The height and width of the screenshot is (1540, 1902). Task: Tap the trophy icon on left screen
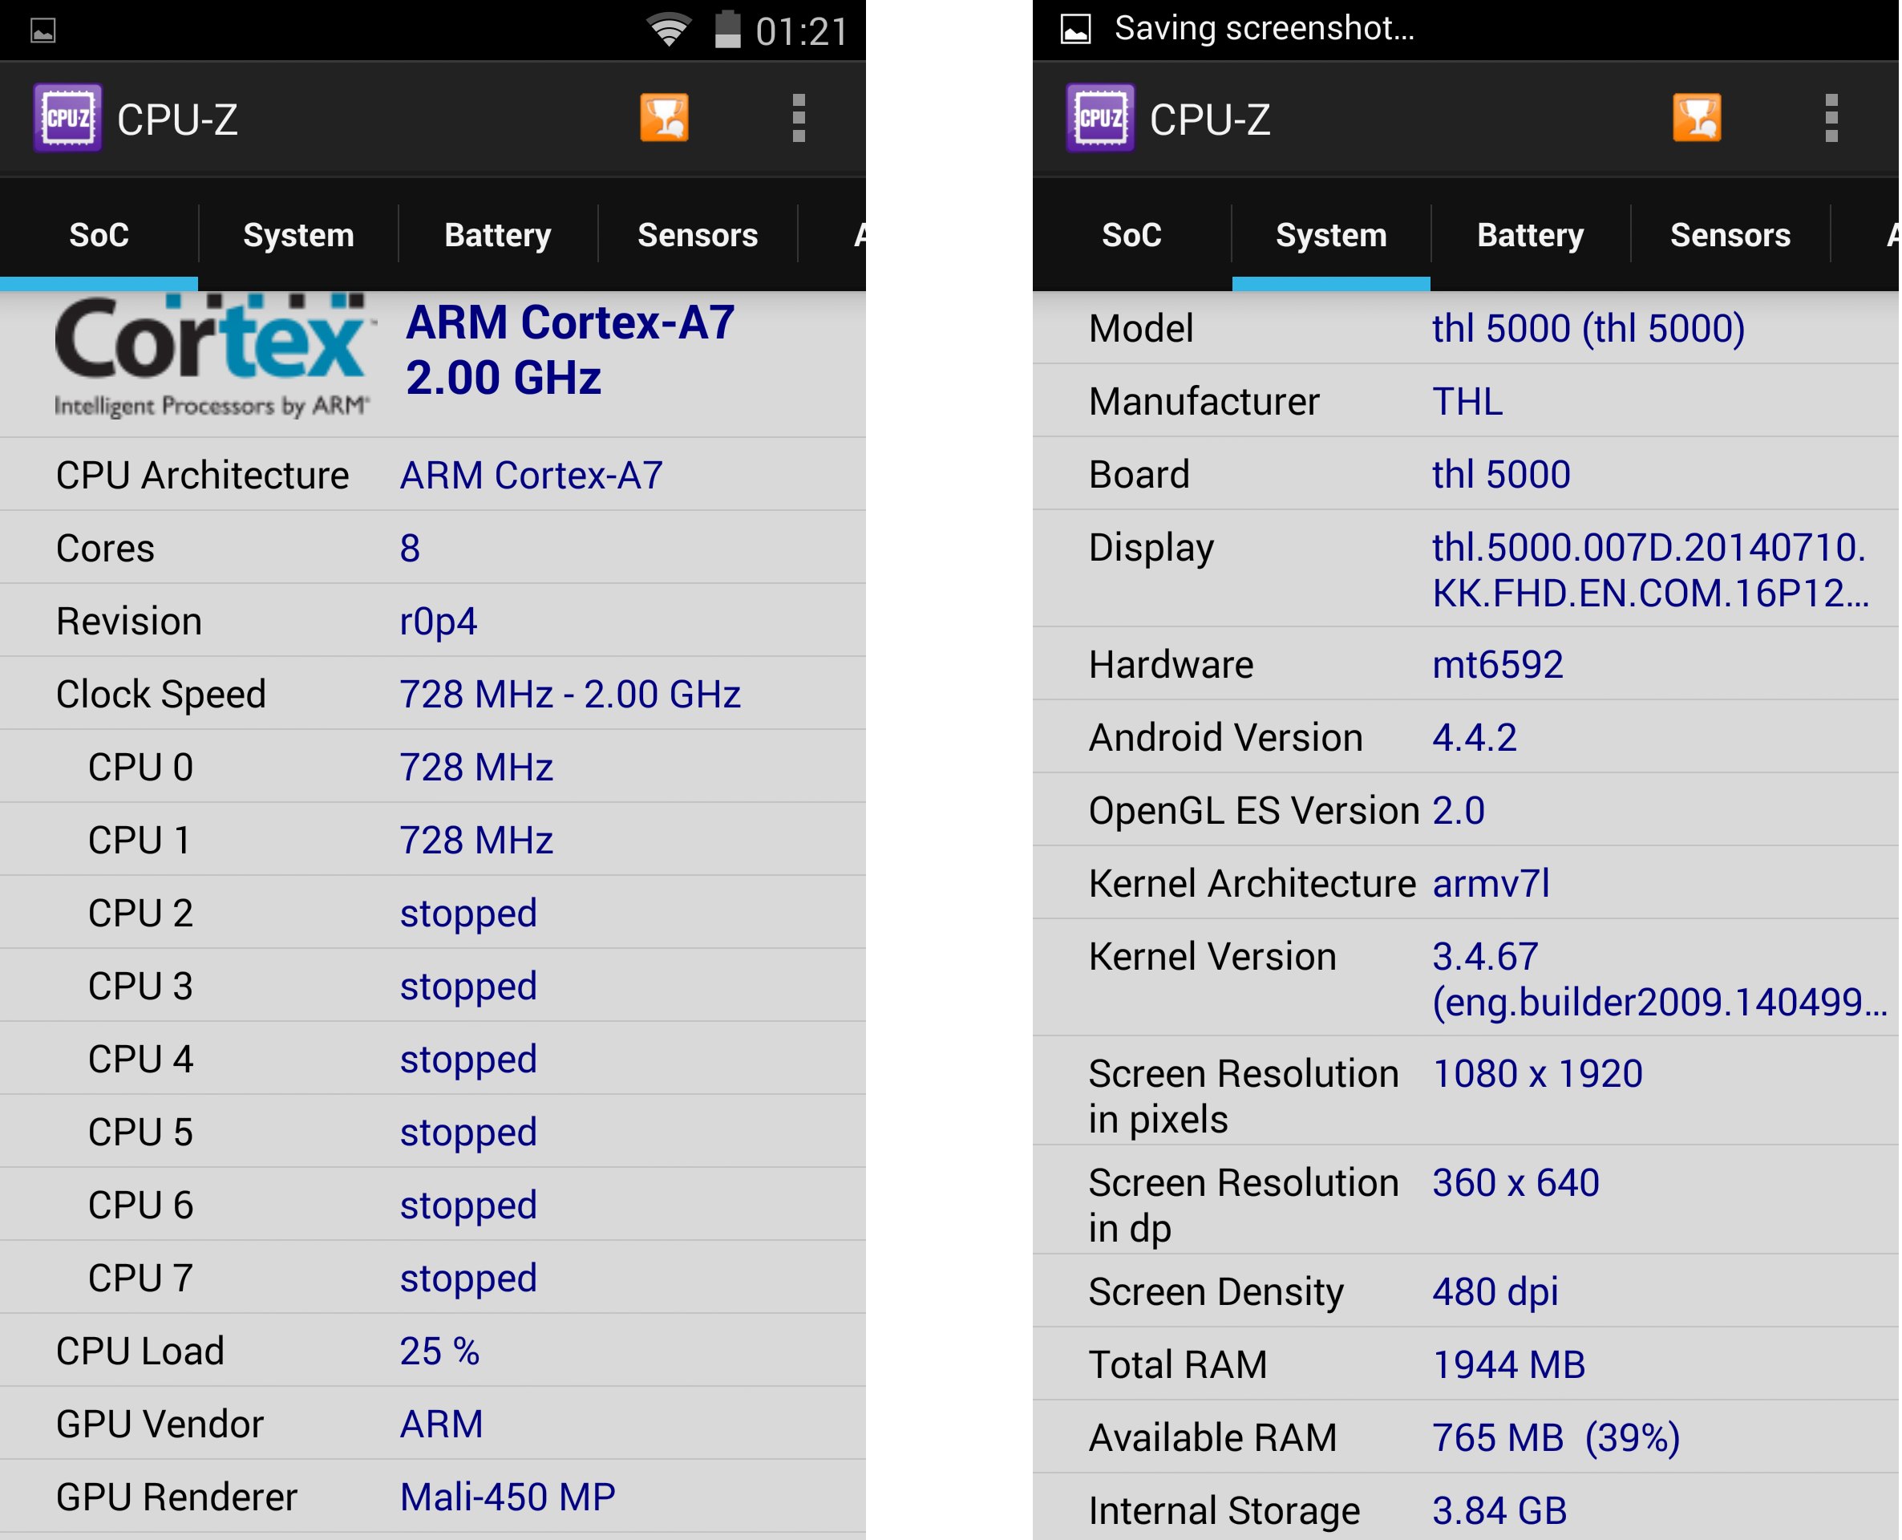tap(664, 118)
